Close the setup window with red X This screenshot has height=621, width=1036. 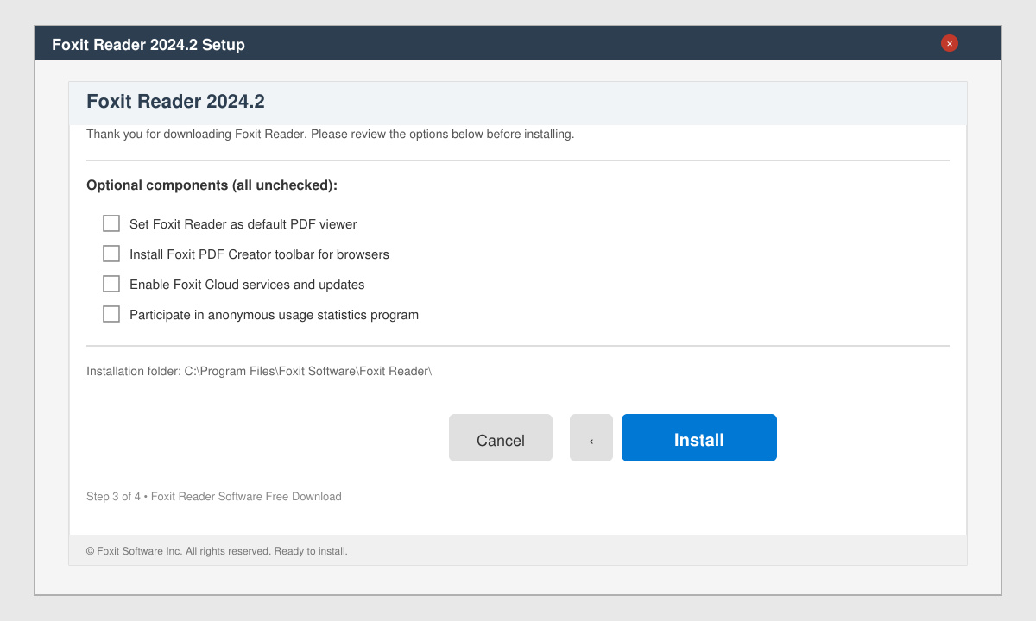(950, 43)
